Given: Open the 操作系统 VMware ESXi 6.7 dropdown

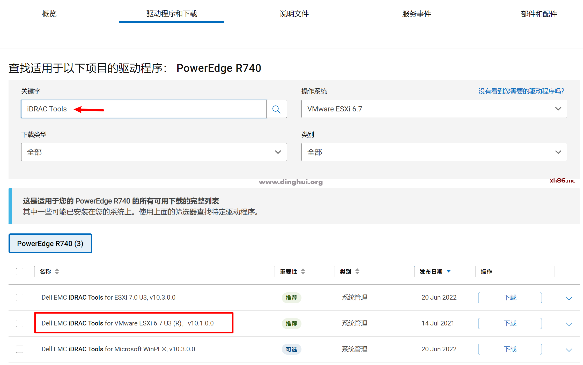Looking at the screenshot, I should pyautogui.click(x=434, y=109).
